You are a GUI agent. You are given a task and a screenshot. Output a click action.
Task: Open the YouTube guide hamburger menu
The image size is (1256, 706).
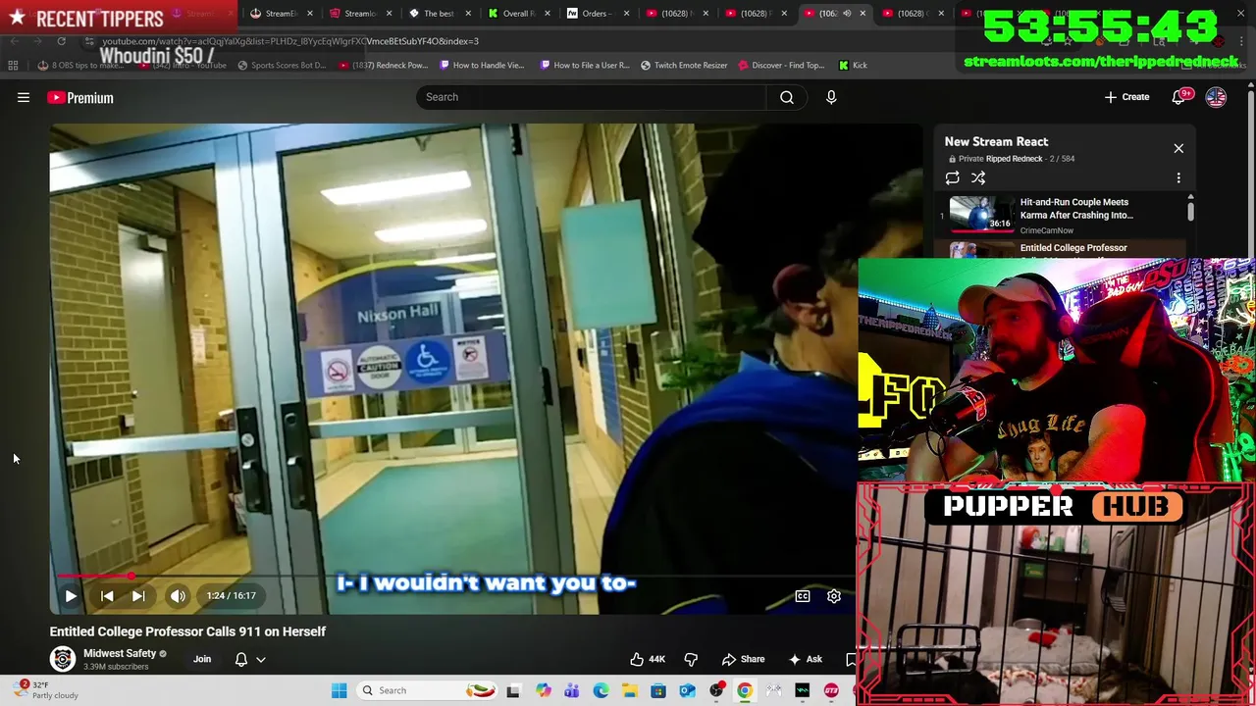tap(24, 97)
